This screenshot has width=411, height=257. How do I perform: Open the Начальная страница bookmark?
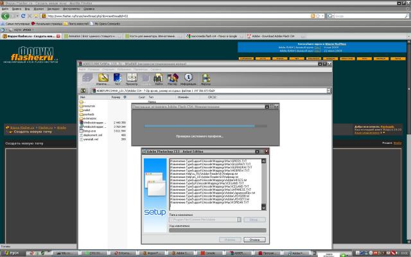(x=47, y=24)
